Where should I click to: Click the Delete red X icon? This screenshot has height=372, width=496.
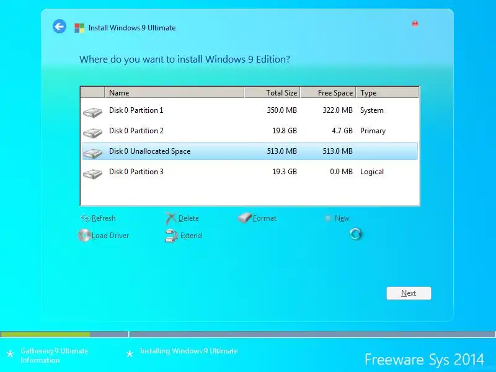pyautogui.click(x=171, y=218)
